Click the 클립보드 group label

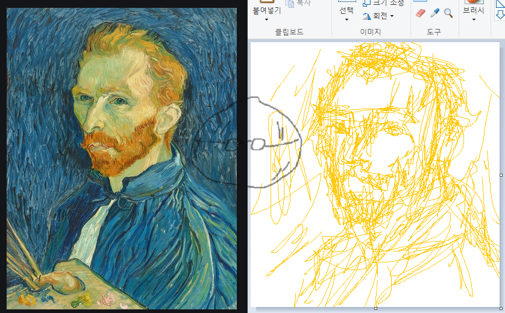(x=289, y=31)
